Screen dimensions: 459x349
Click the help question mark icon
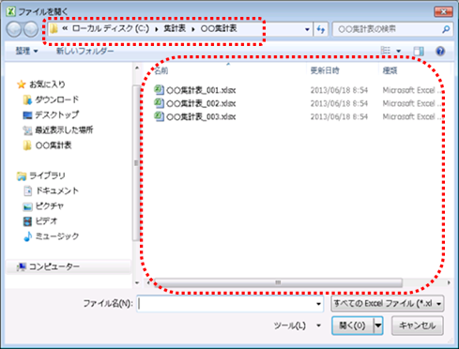440,51
